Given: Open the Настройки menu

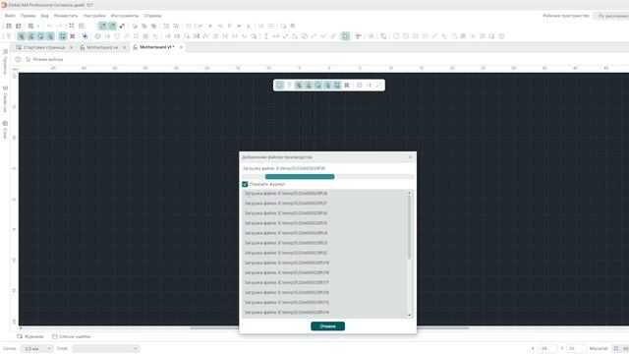Looking at the screenshot, I should (94, 16).
